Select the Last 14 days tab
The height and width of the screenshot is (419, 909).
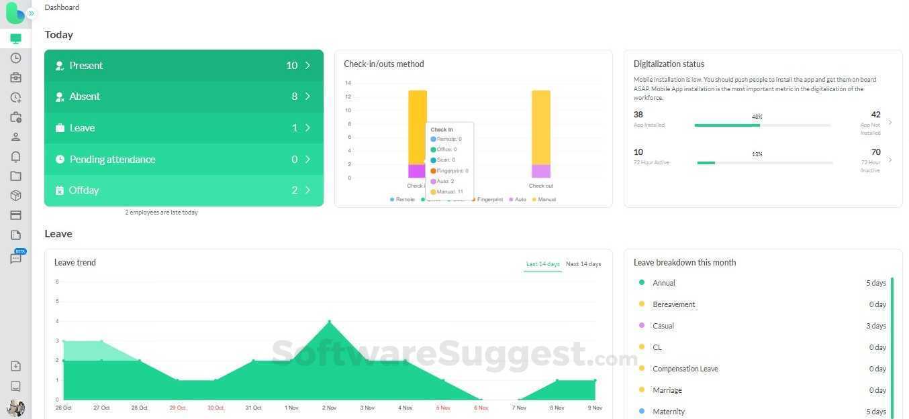[542, 263]
